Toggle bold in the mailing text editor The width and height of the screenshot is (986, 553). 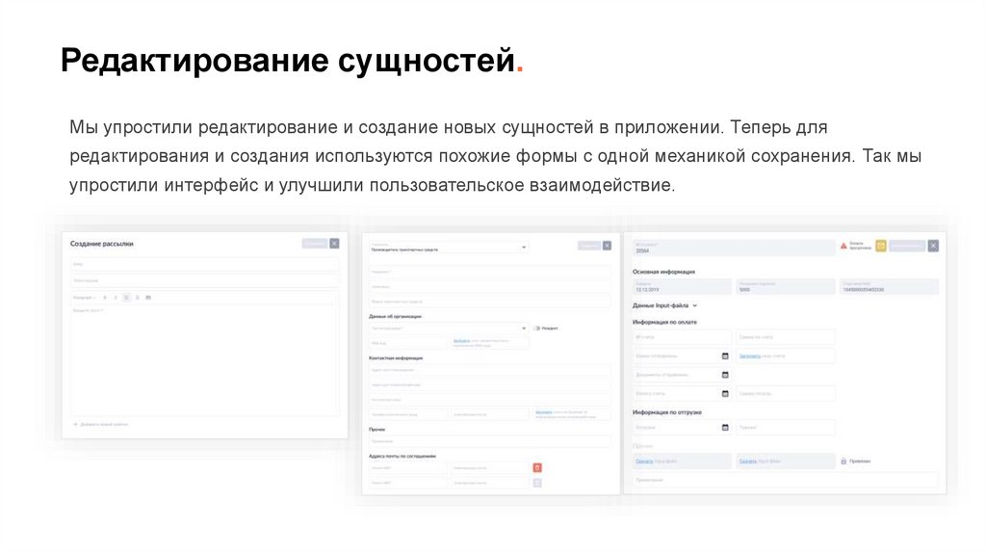105,298
